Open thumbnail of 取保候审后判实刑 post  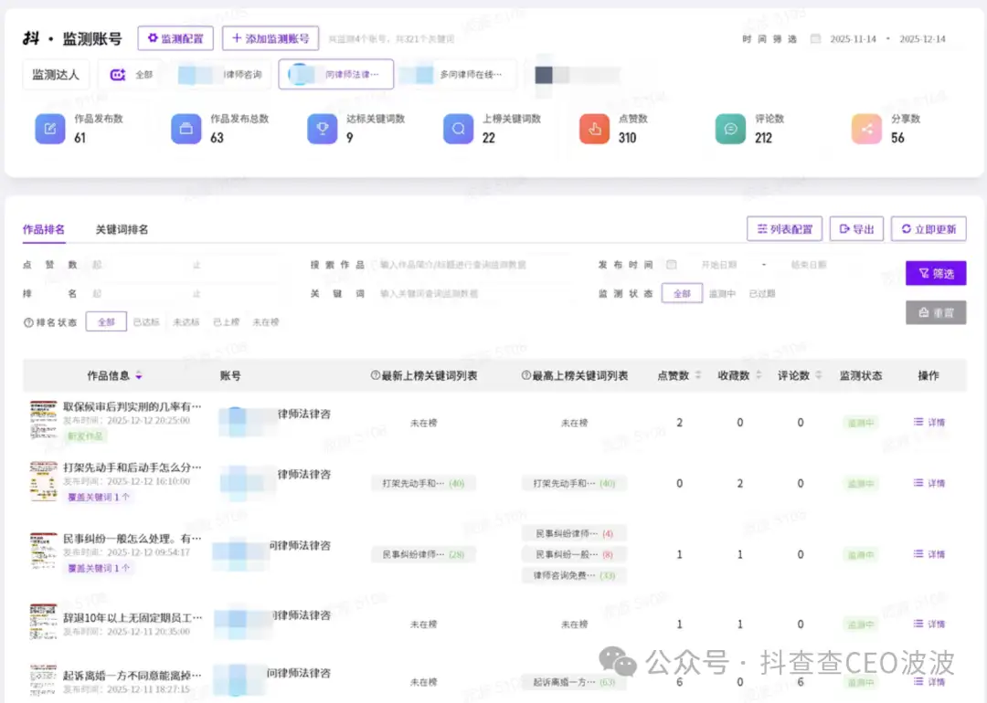[44, 420]
